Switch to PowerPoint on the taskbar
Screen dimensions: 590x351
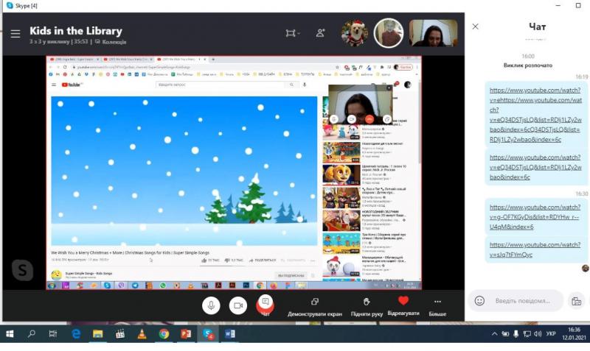coord(186,334)
